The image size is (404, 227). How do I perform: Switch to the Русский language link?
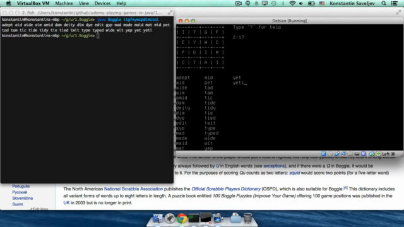[20, 192]
